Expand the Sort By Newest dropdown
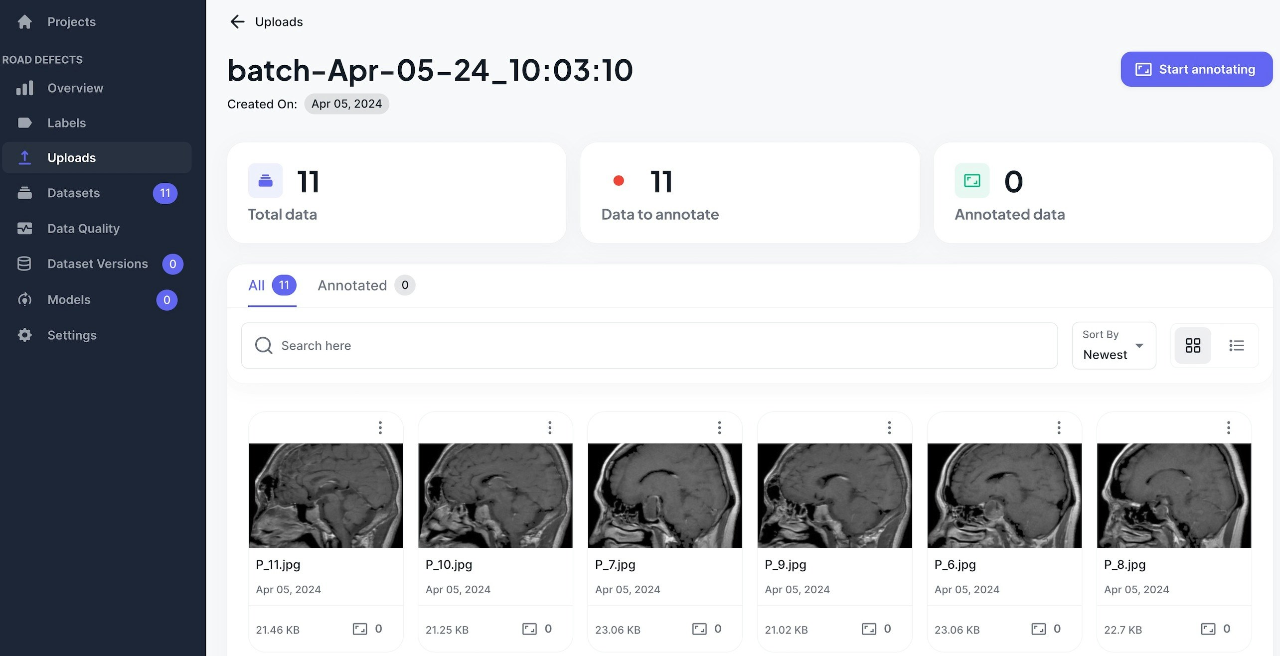Screen dimensions: 1280x656 tap(1114, 345)
